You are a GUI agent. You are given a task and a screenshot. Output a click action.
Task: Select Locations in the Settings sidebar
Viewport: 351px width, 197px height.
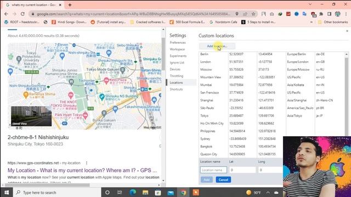pyautogui.click(x=182, y=83)
